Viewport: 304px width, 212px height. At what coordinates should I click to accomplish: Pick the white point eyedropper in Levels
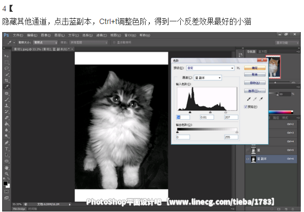pyautogui.click(x=261, y=99)
